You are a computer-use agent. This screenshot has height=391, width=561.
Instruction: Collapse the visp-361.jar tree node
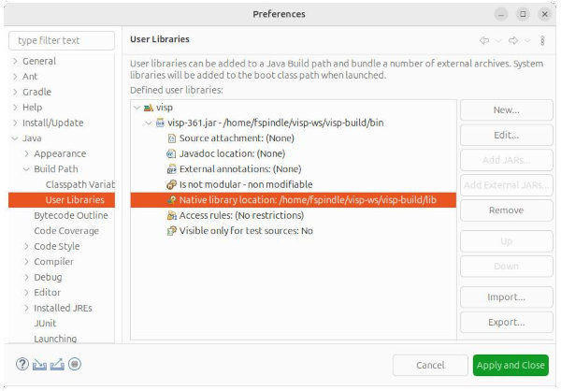(148, 123)
